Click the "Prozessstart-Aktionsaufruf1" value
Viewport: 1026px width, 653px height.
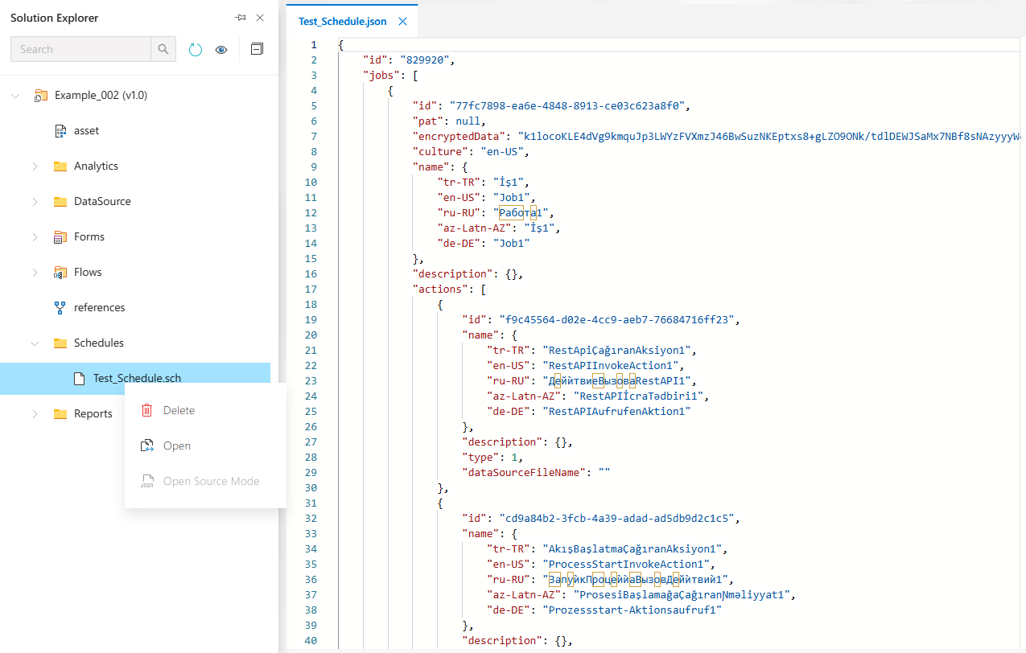[631, 610]
